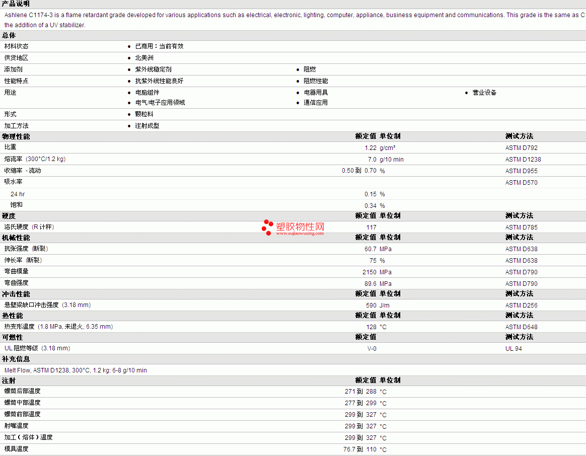This screenshot has width=586, height=456.
Task: Select the use 电气/电子应用领域
Action: pyautogui.click(x=160, y=103)
